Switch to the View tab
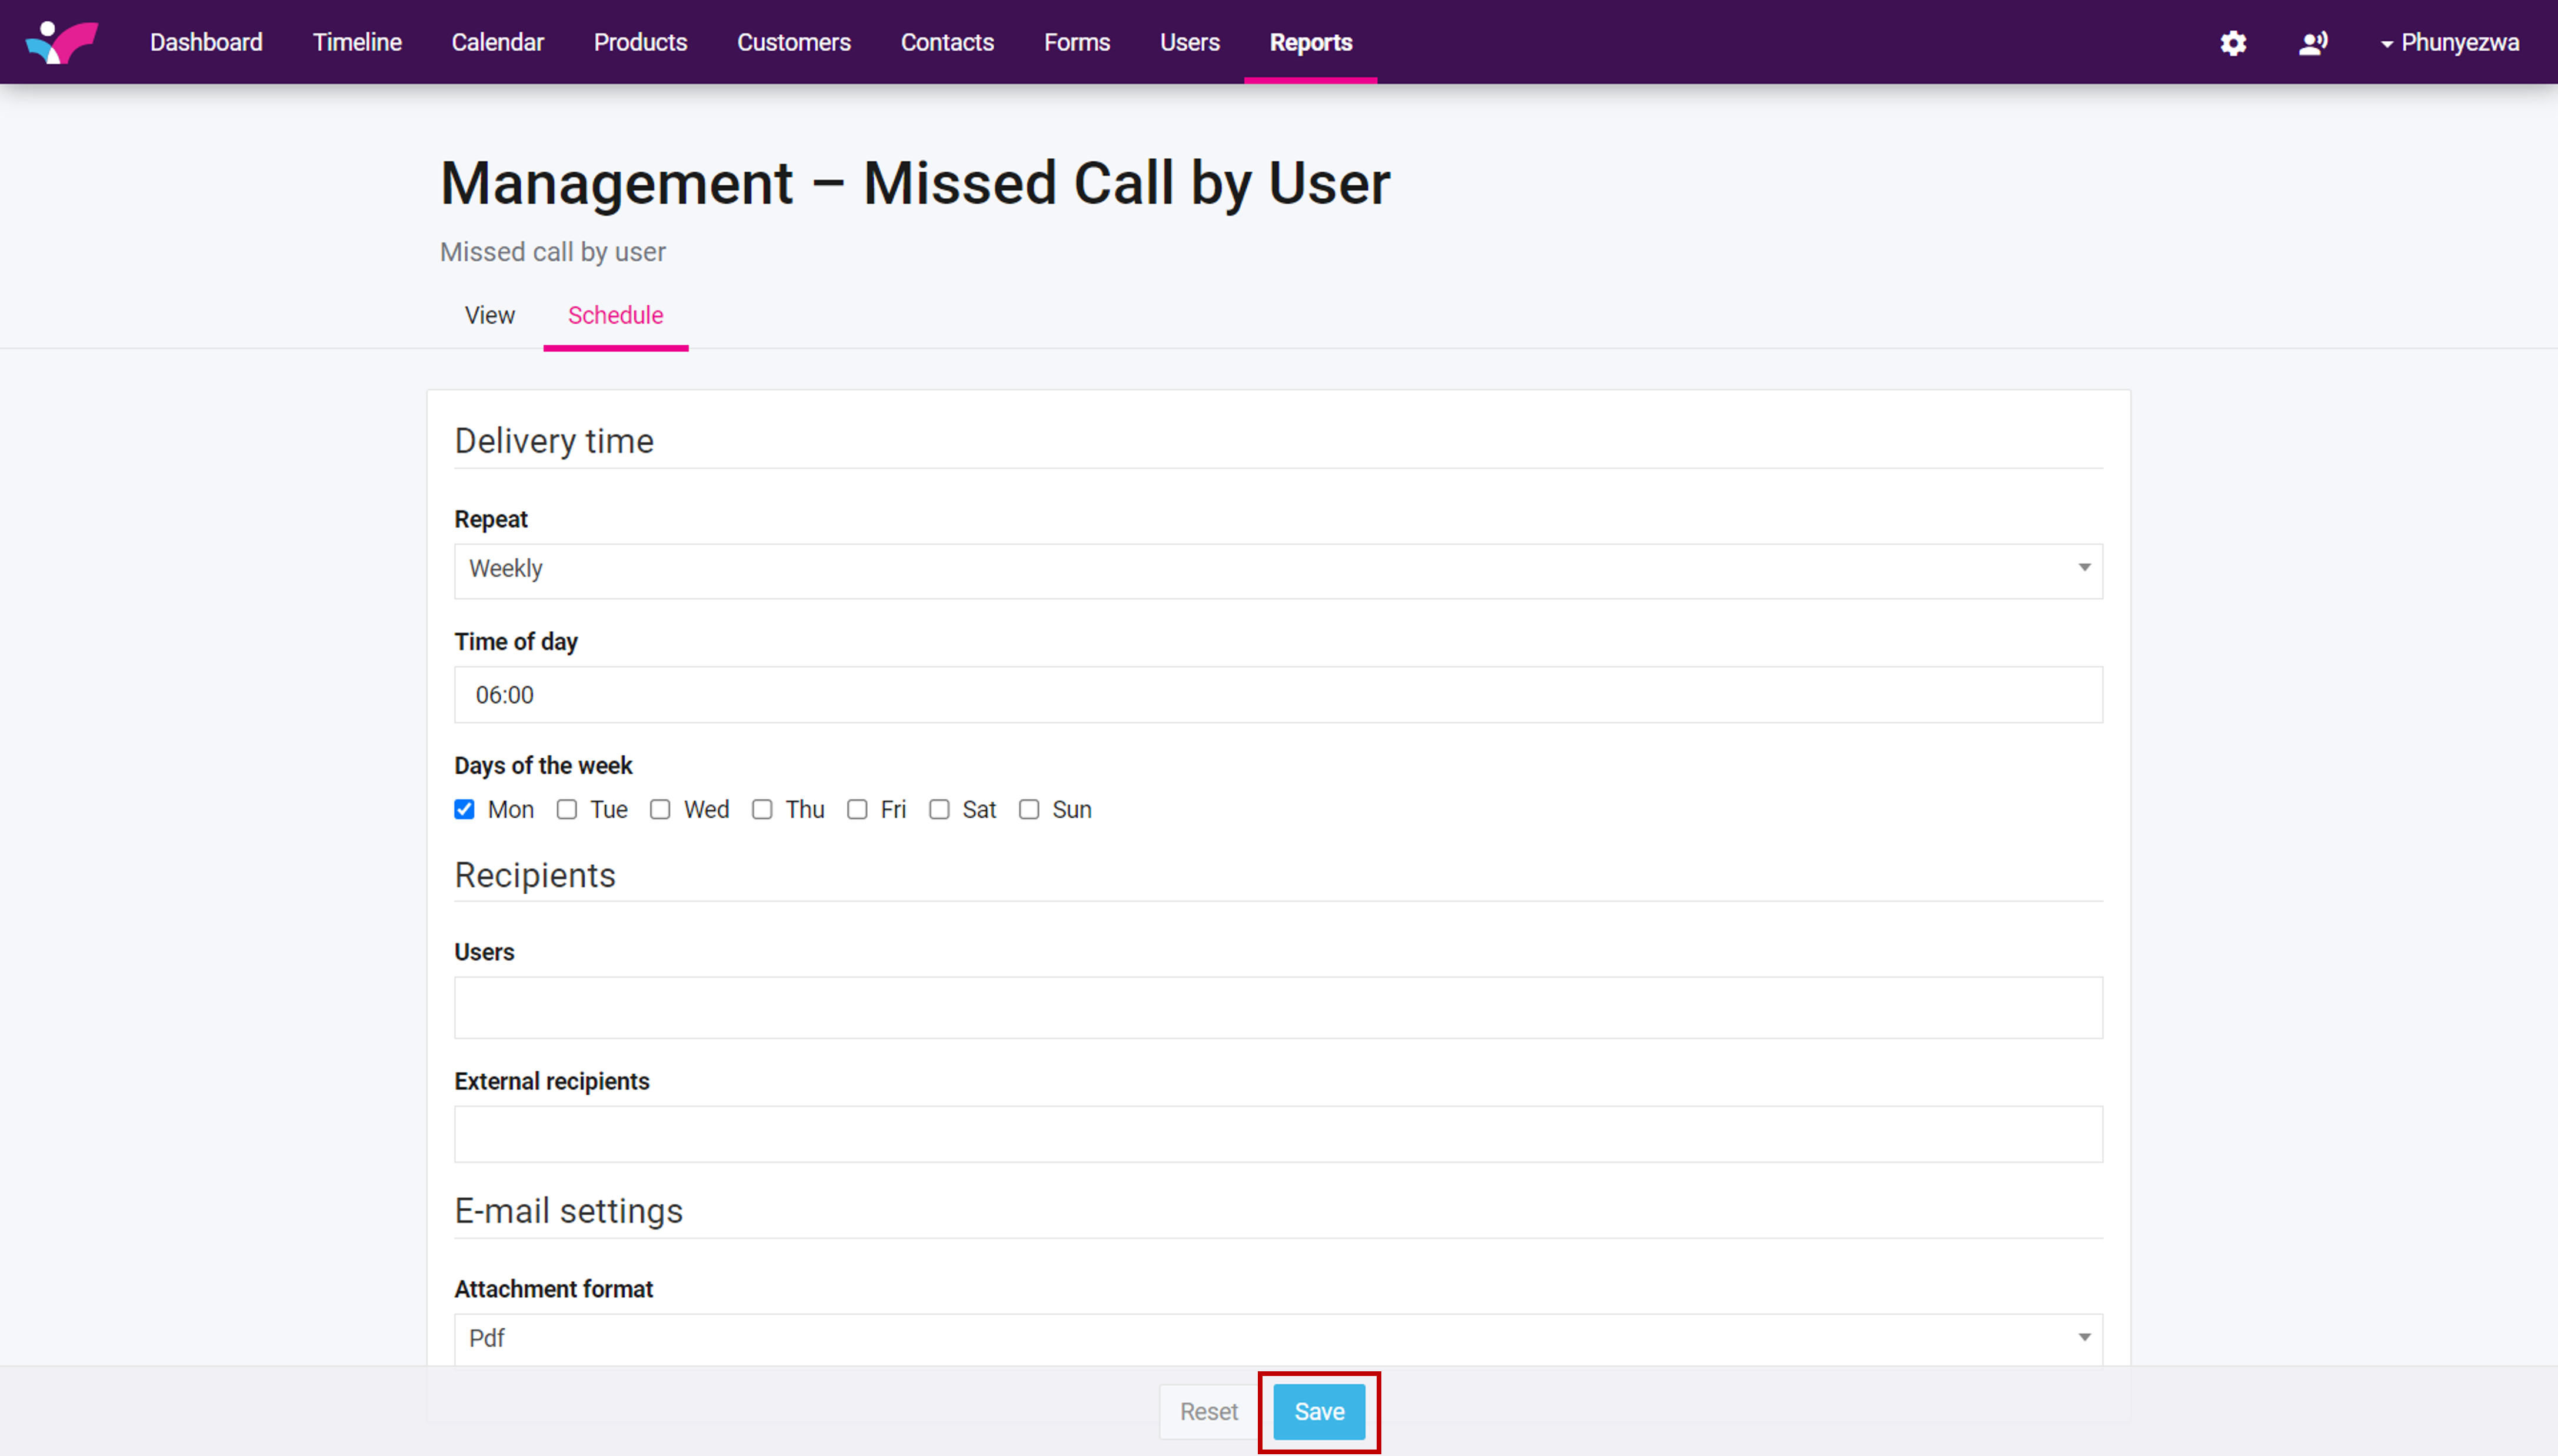The height and width of the screenshot is (1456, 2558). click(x=489, y=315)
